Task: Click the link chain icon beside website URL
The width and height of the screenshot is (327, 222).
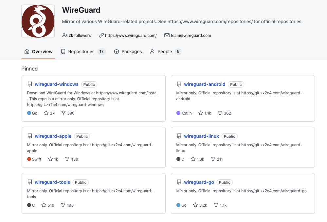Action: click(101, 35)
